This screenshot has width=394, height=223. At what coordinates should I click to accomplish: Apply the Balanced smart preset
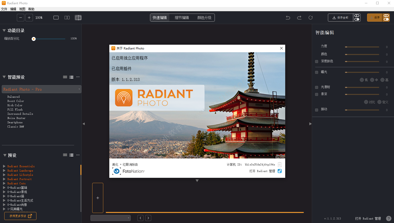[14, 97]
